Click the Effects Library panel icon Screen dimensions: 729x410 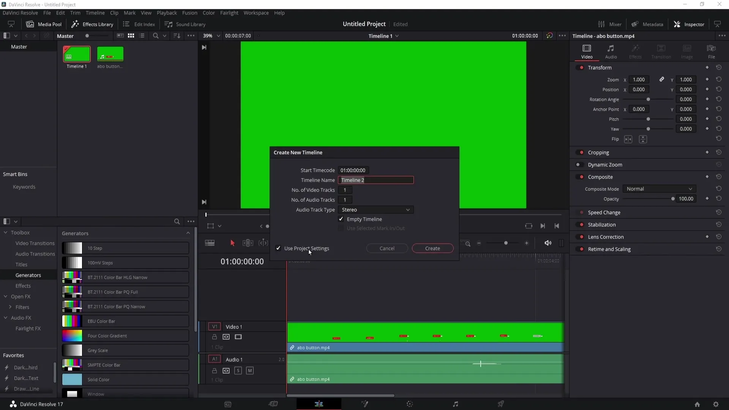[x=74, y=24]
